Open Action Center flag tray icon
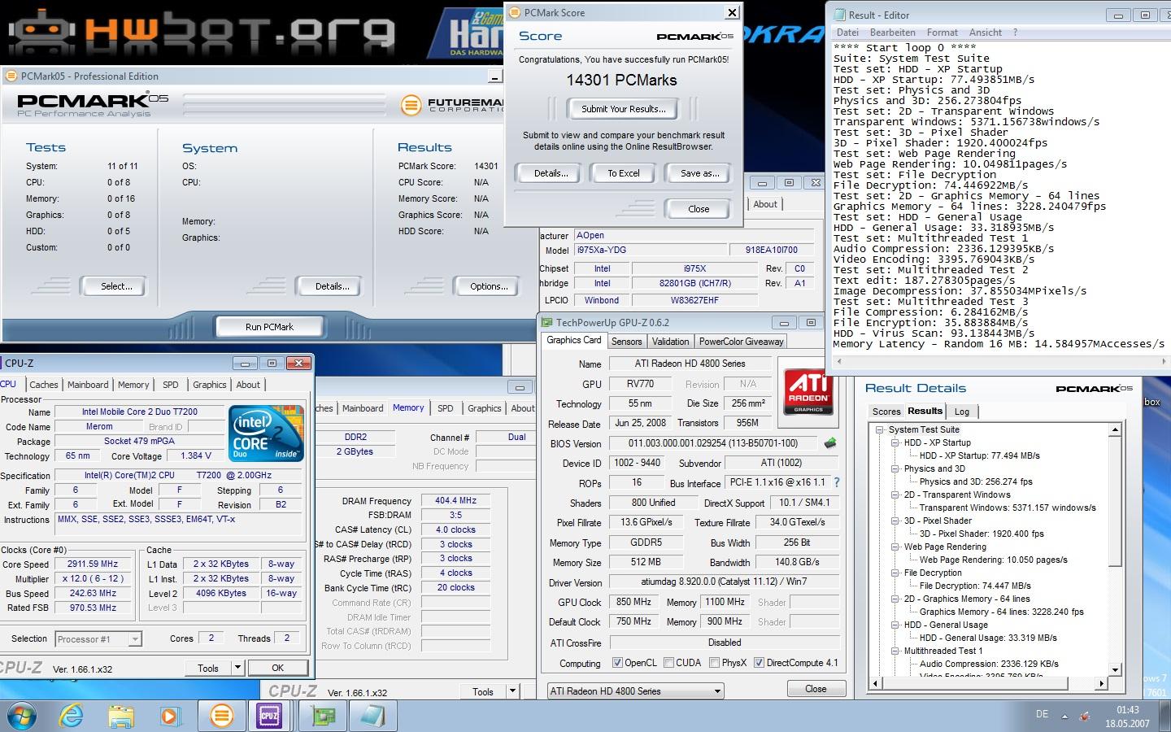 click(x=1085, y=716)
